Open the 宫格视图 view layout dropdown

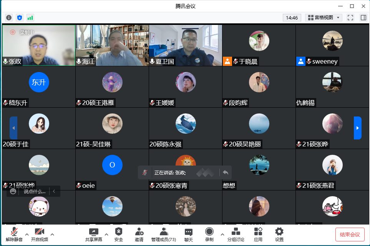coord(324,18)
